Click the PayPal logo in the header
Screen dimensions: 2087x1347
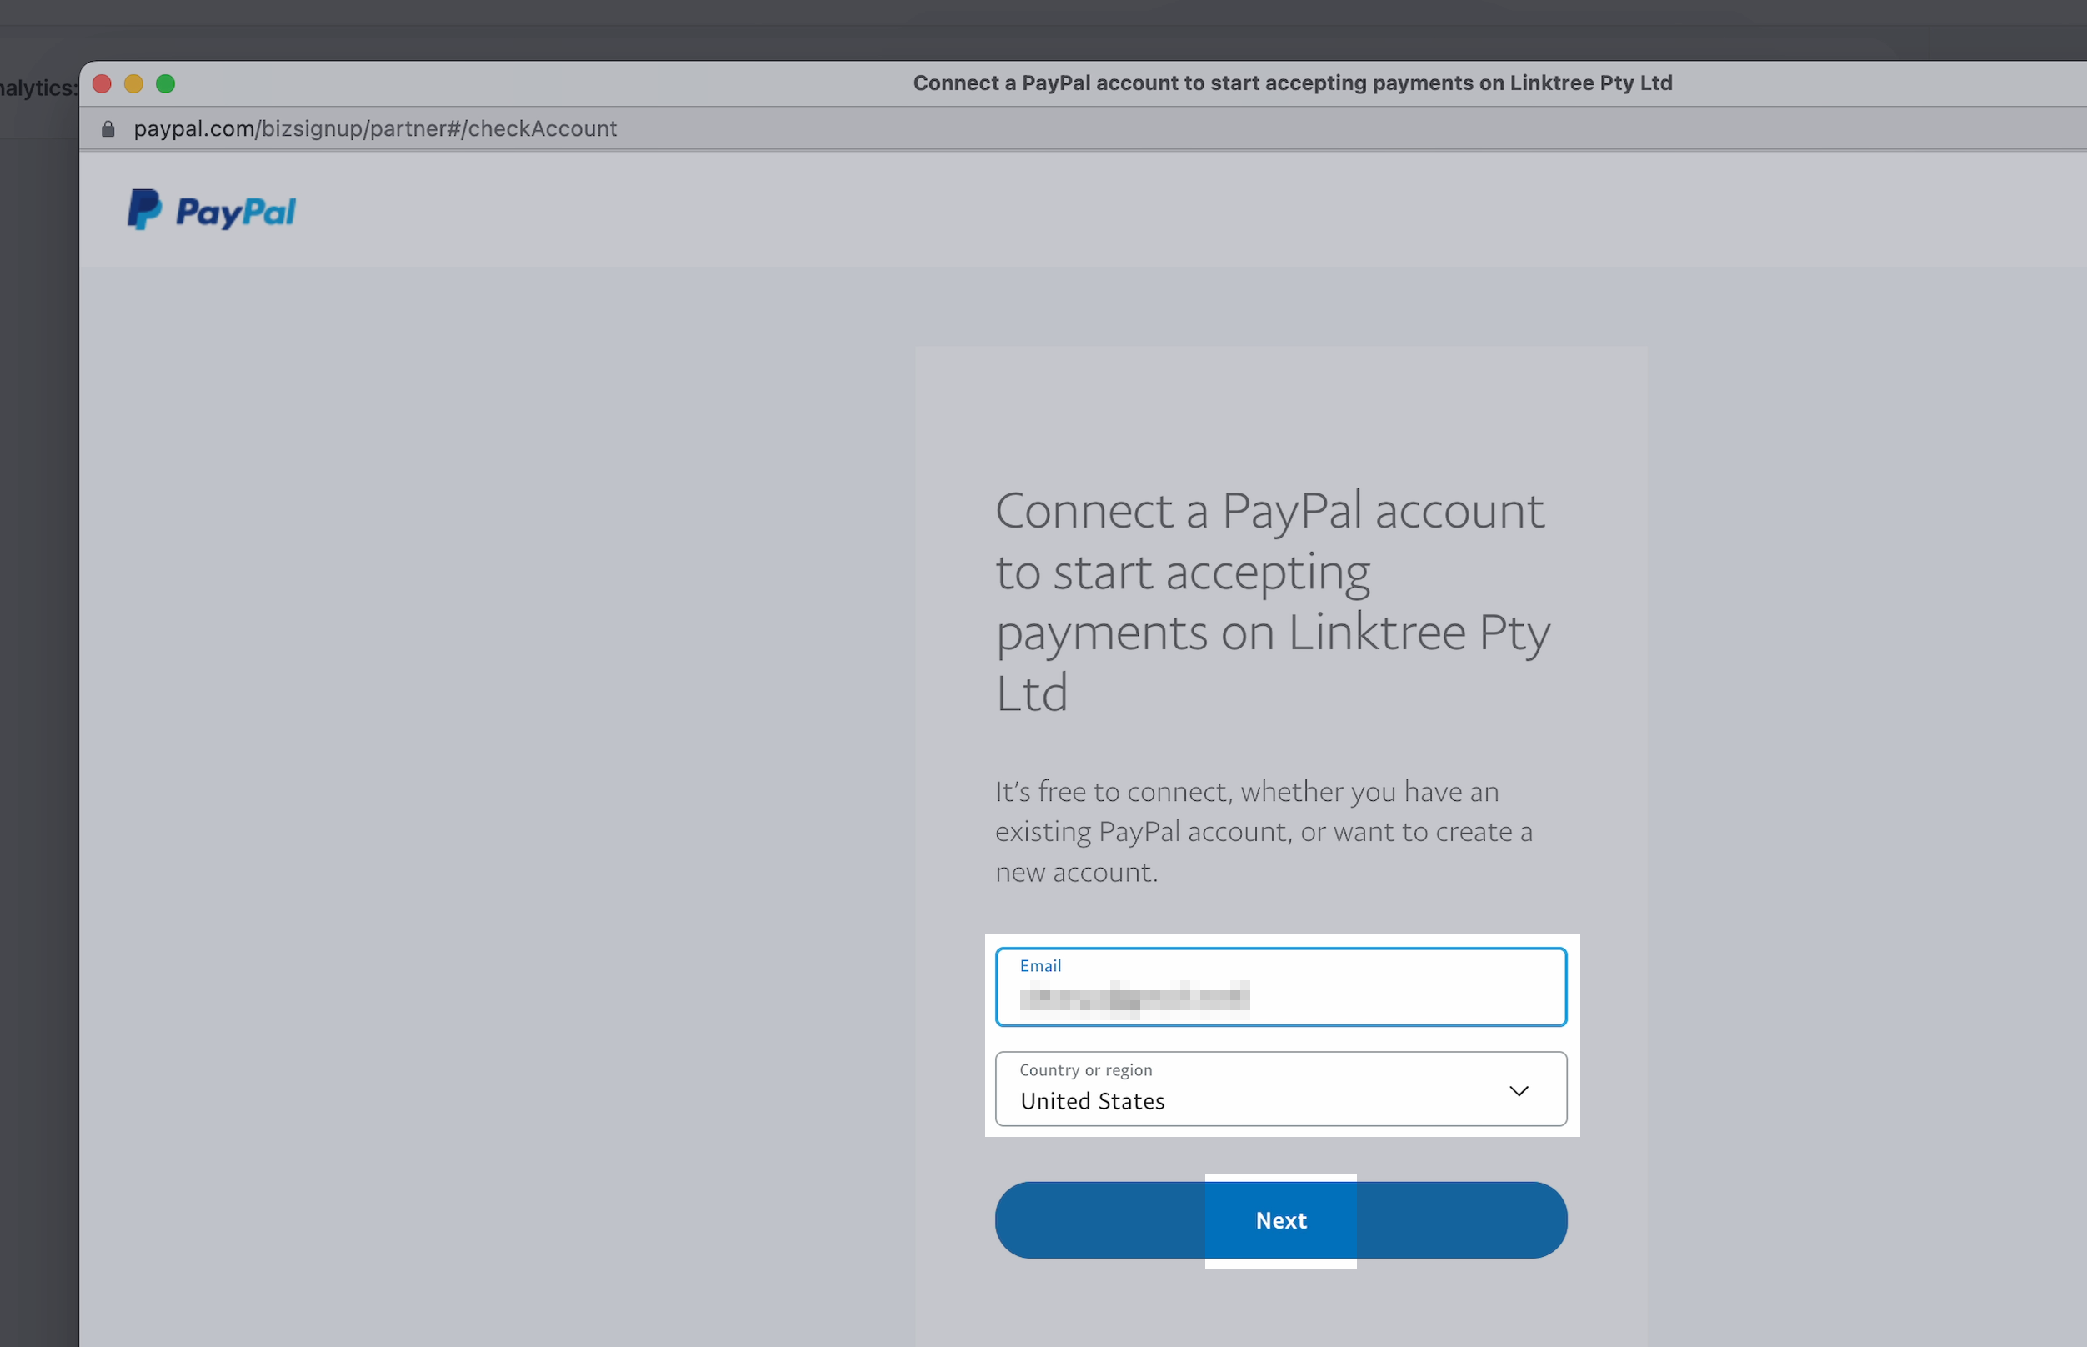pos(212,210)
